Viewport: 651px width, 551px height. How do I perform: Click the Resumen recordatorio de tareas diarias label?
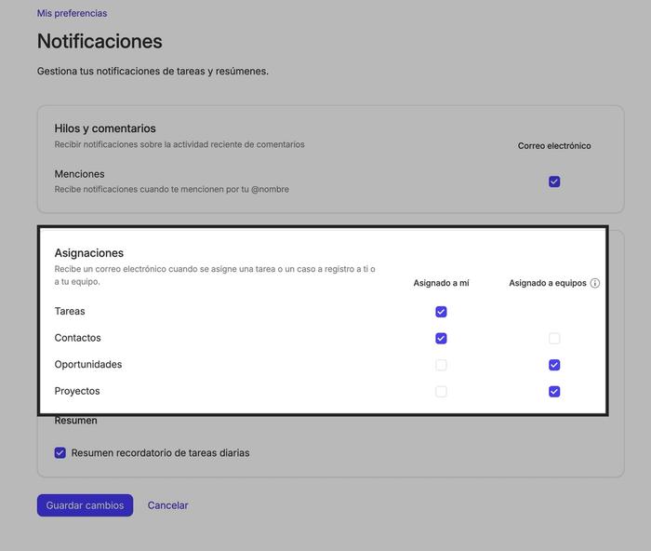[160, 453]
